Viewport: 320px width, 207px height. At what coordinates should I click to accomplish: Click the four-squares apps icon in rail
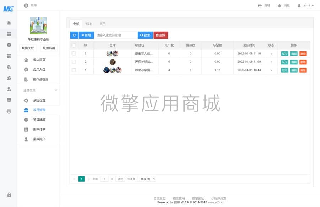9,34
